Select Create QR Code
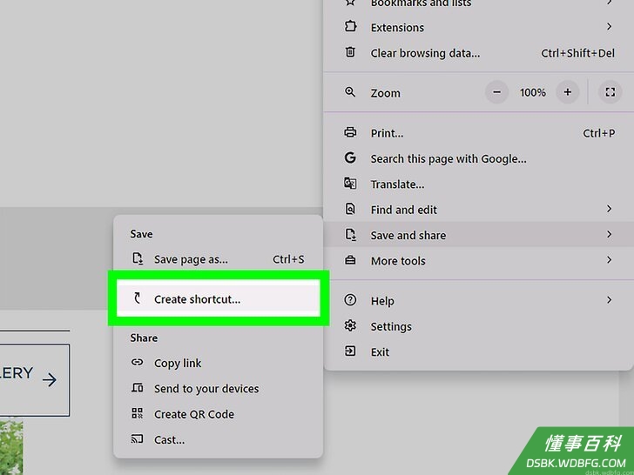This screenshot has width=634, height=475. click(219, 414)
